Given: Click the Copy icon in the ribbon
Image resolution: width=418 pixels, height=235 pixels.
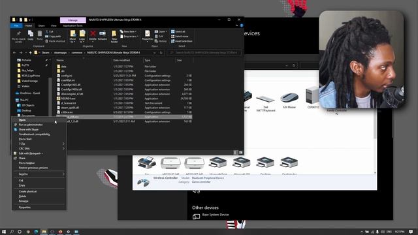Looking at the screenshot, I should click(31, 34).
